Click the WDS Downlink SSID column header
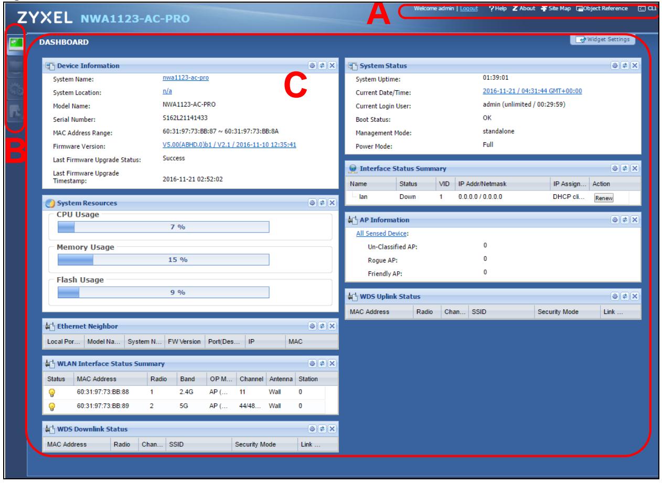Screen dimensions: 662x483 (x=199, y=444)
